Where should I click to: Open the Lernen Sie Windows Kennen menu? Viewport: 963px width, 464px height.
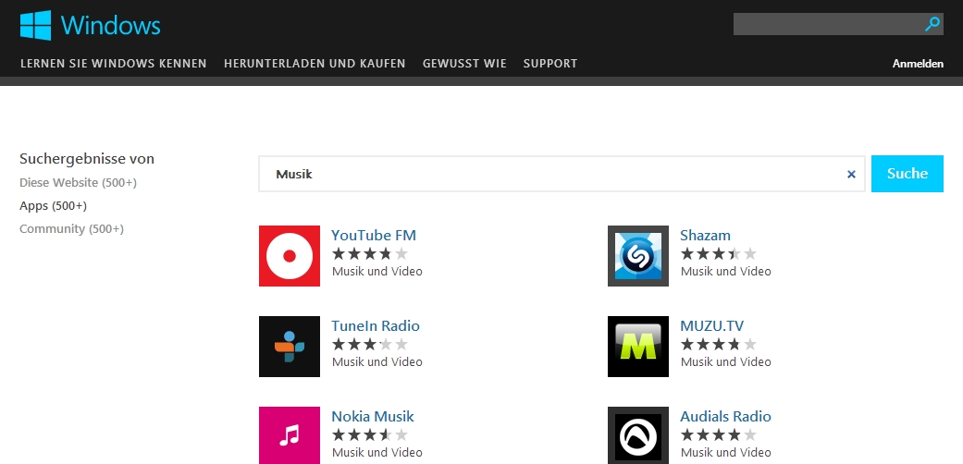(114, 63)
